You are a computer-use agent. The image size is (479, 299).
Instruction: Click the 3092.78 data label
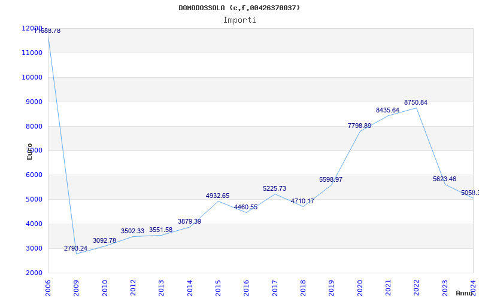[x=104, y=241]
